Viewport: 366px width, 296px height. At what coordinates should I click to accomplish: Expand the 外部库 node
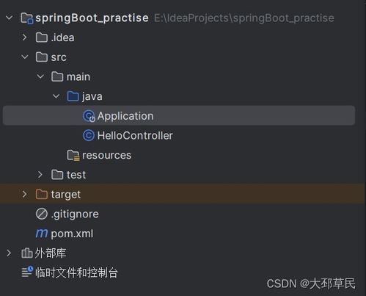(9, 253)
